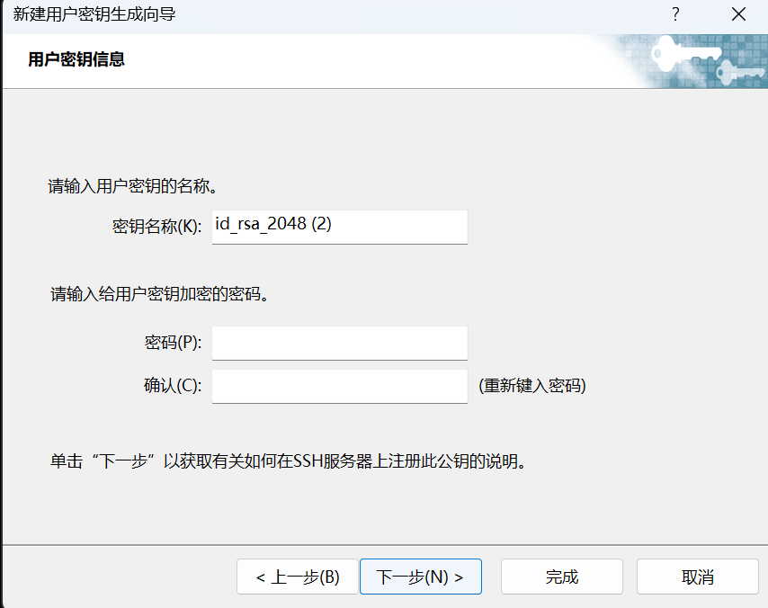
Task: Click the 请输入给用户密钥加密的密码 instruction text
Action: (x=159, y=294)
